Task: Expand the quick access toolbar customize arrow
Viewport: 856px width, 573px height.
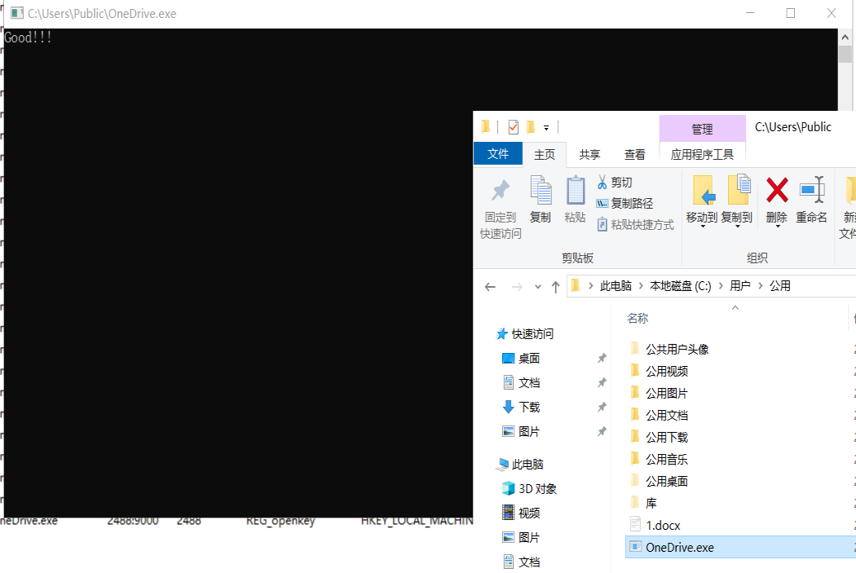Action: [x=546, y=127]
